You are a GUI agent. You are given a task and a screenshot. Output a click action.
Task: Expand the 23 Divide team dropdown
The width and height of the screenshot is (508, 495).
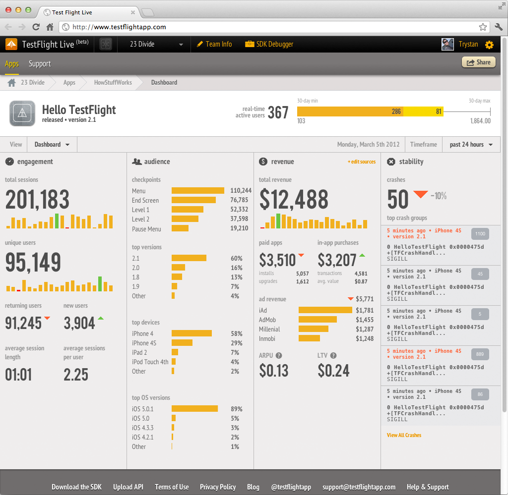(x=156, y=44)
